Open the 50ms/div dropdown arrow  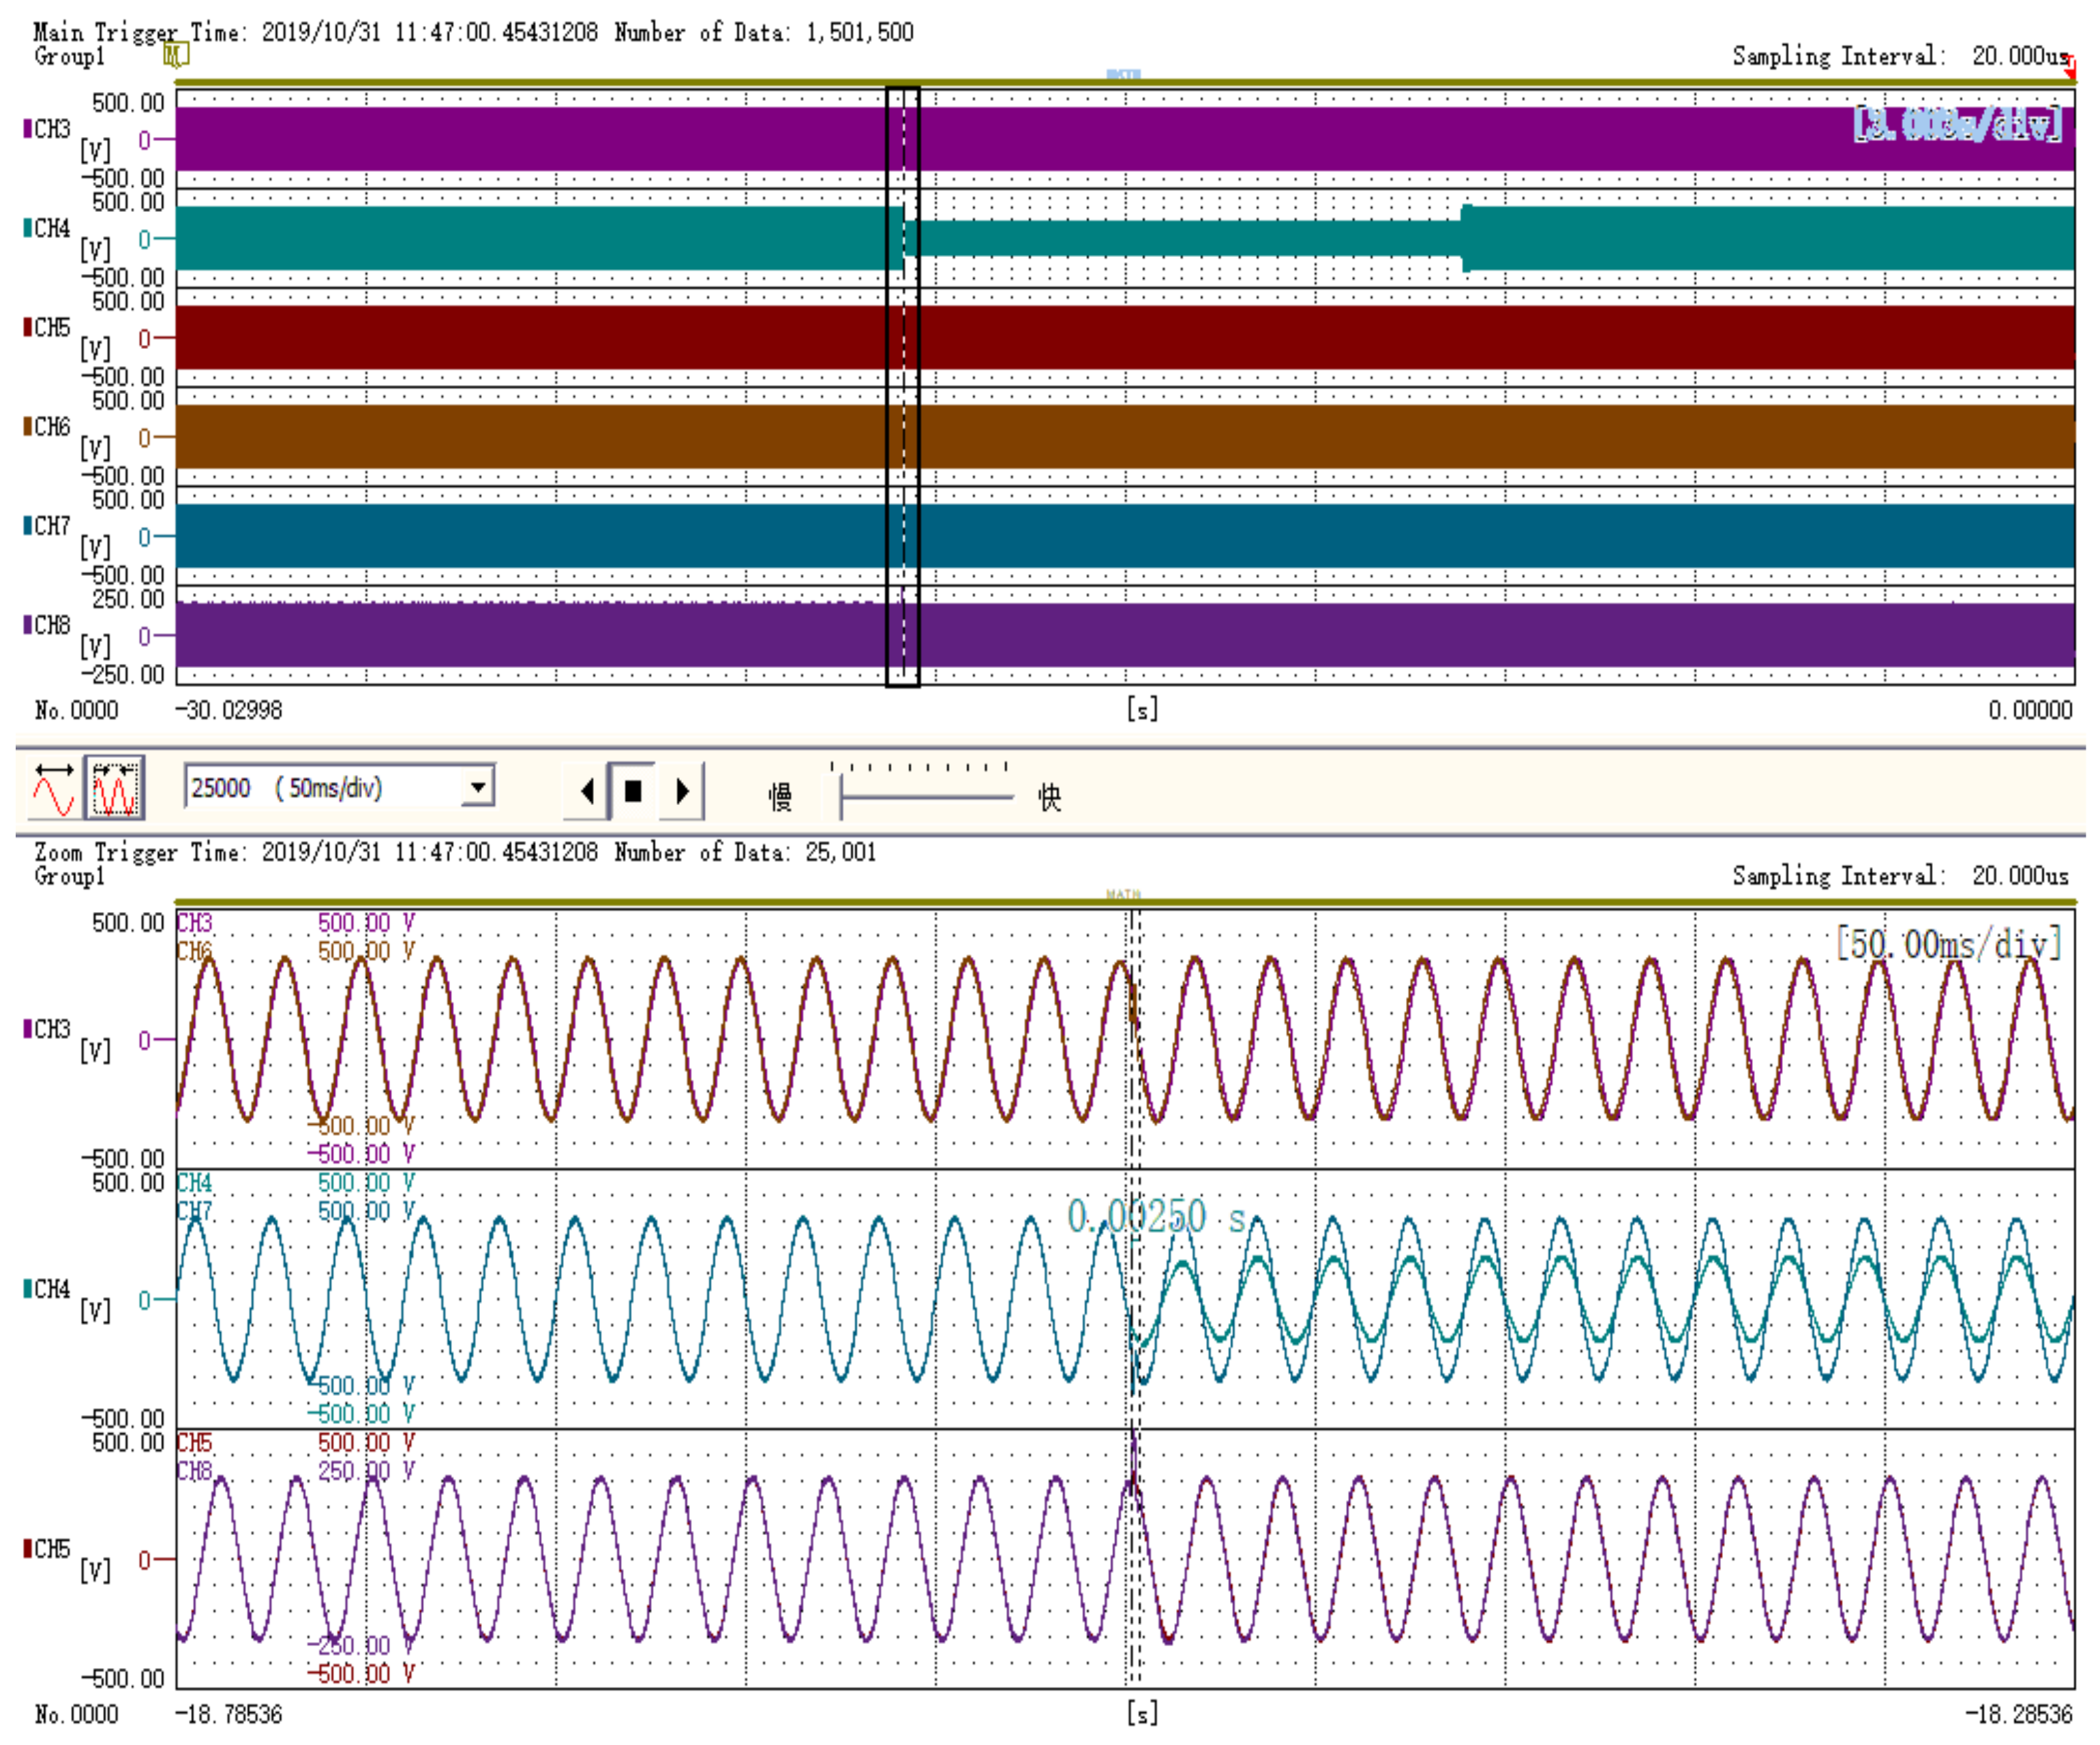(x=478, y=787)
